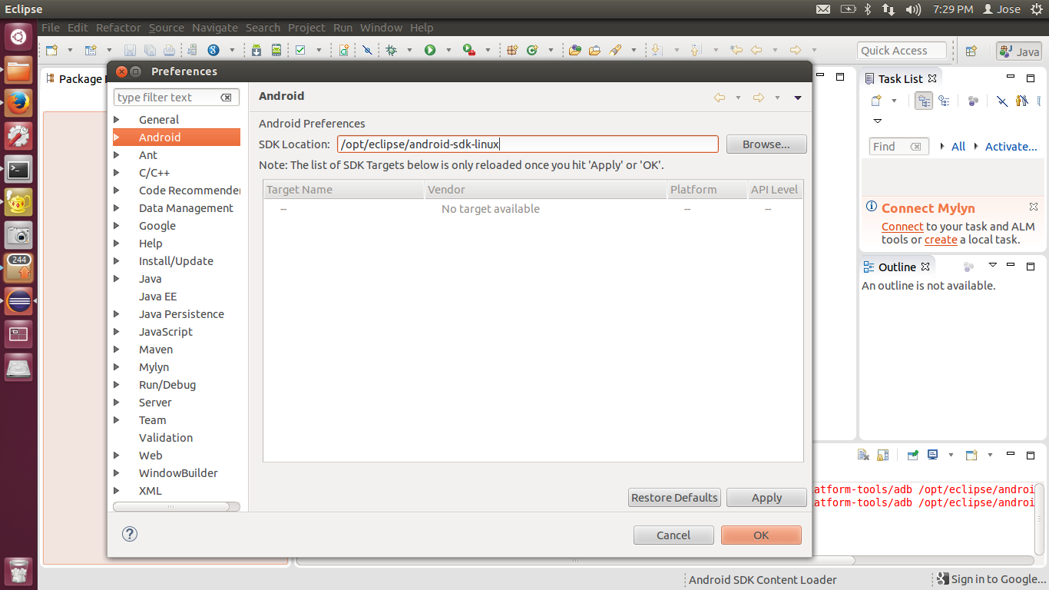Click the preferences Help question mark icon
This screenshot has height=590, width=1049.
(130, 534)
